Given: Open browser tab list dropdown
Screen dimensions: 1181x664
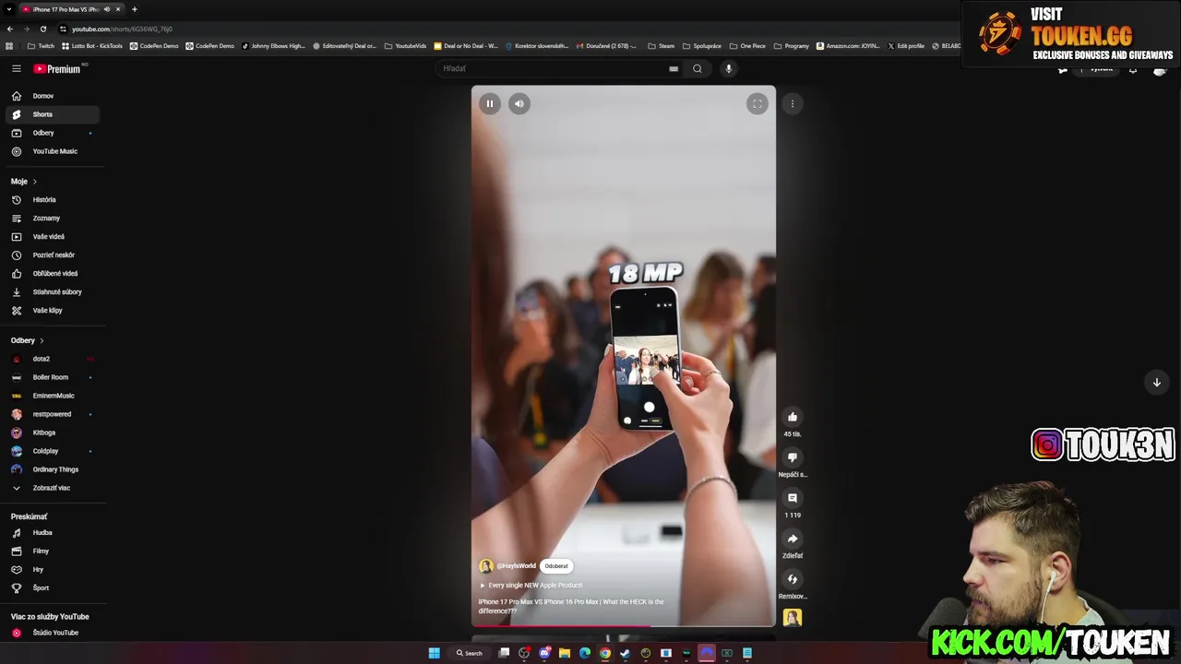Looking at the screenshot, I should 9,9.
